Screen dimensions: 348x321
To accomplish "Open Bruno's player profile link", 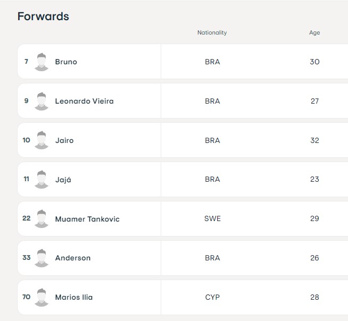I will point(66,62).
